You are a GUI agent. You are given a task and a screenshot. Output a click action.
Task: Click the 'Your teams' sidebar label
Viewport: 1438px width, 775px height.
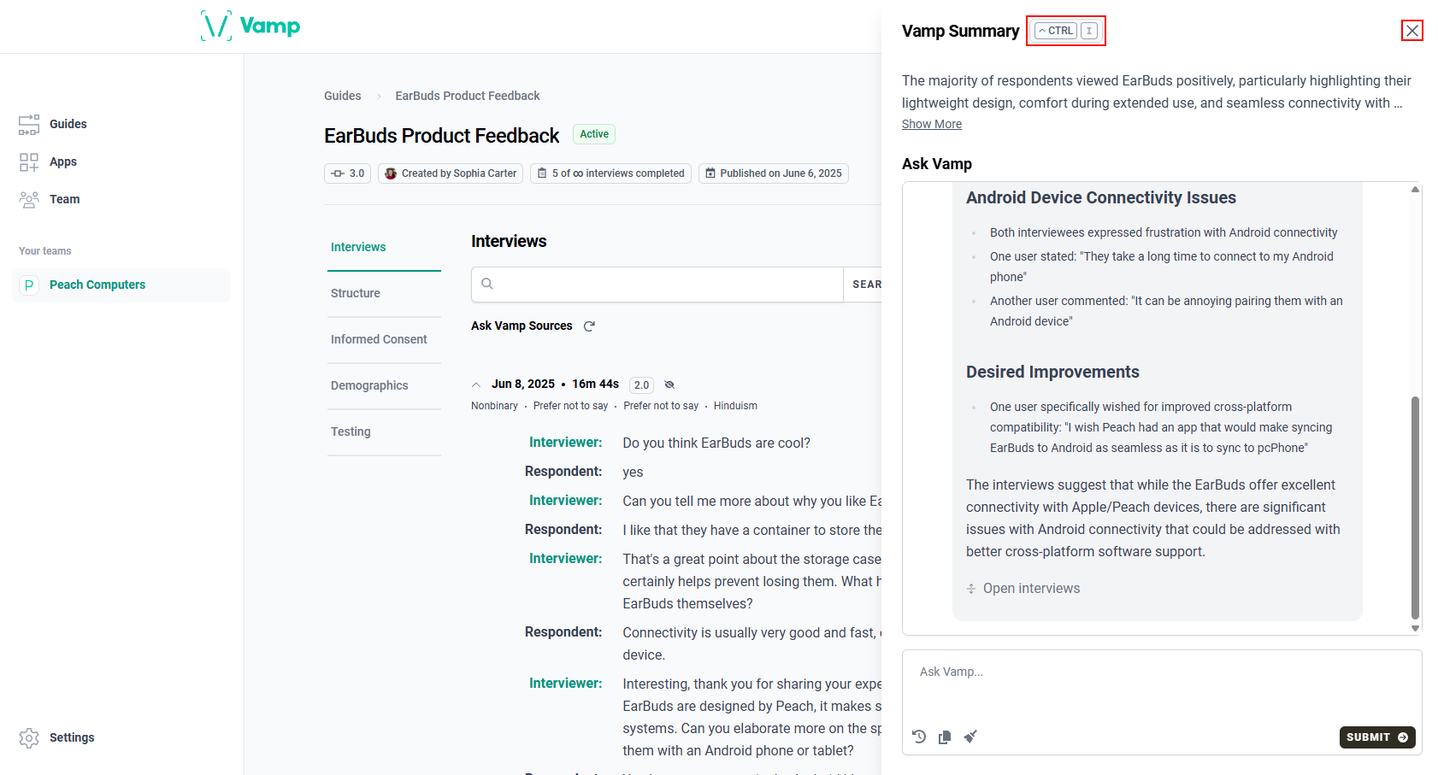pos(45,251)
